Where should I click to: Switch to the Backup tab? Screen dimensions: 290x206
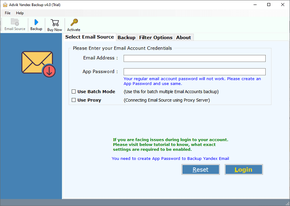126,37
